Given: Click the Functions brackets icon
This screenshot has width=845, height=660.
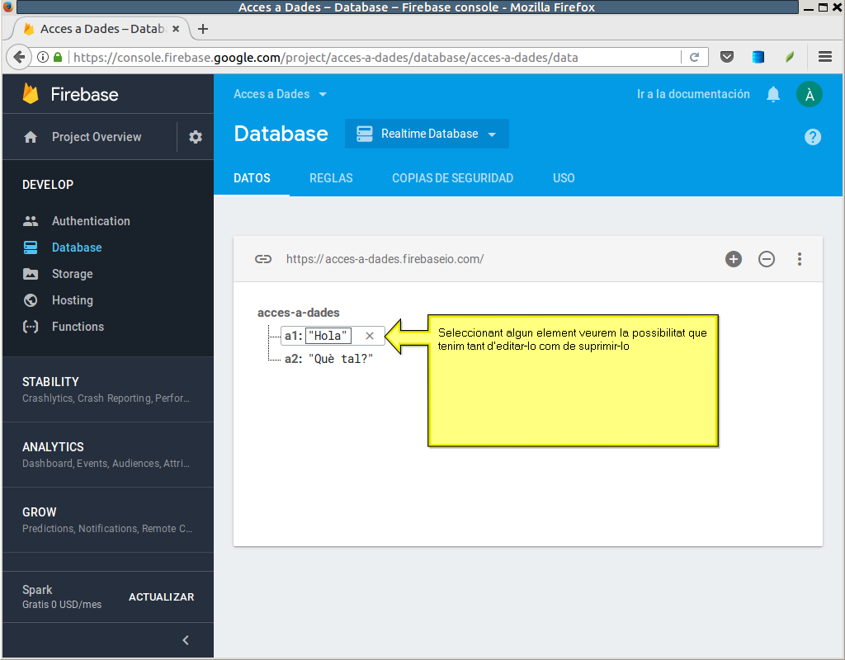Looking at the screenshot, I should click(31, 327).
